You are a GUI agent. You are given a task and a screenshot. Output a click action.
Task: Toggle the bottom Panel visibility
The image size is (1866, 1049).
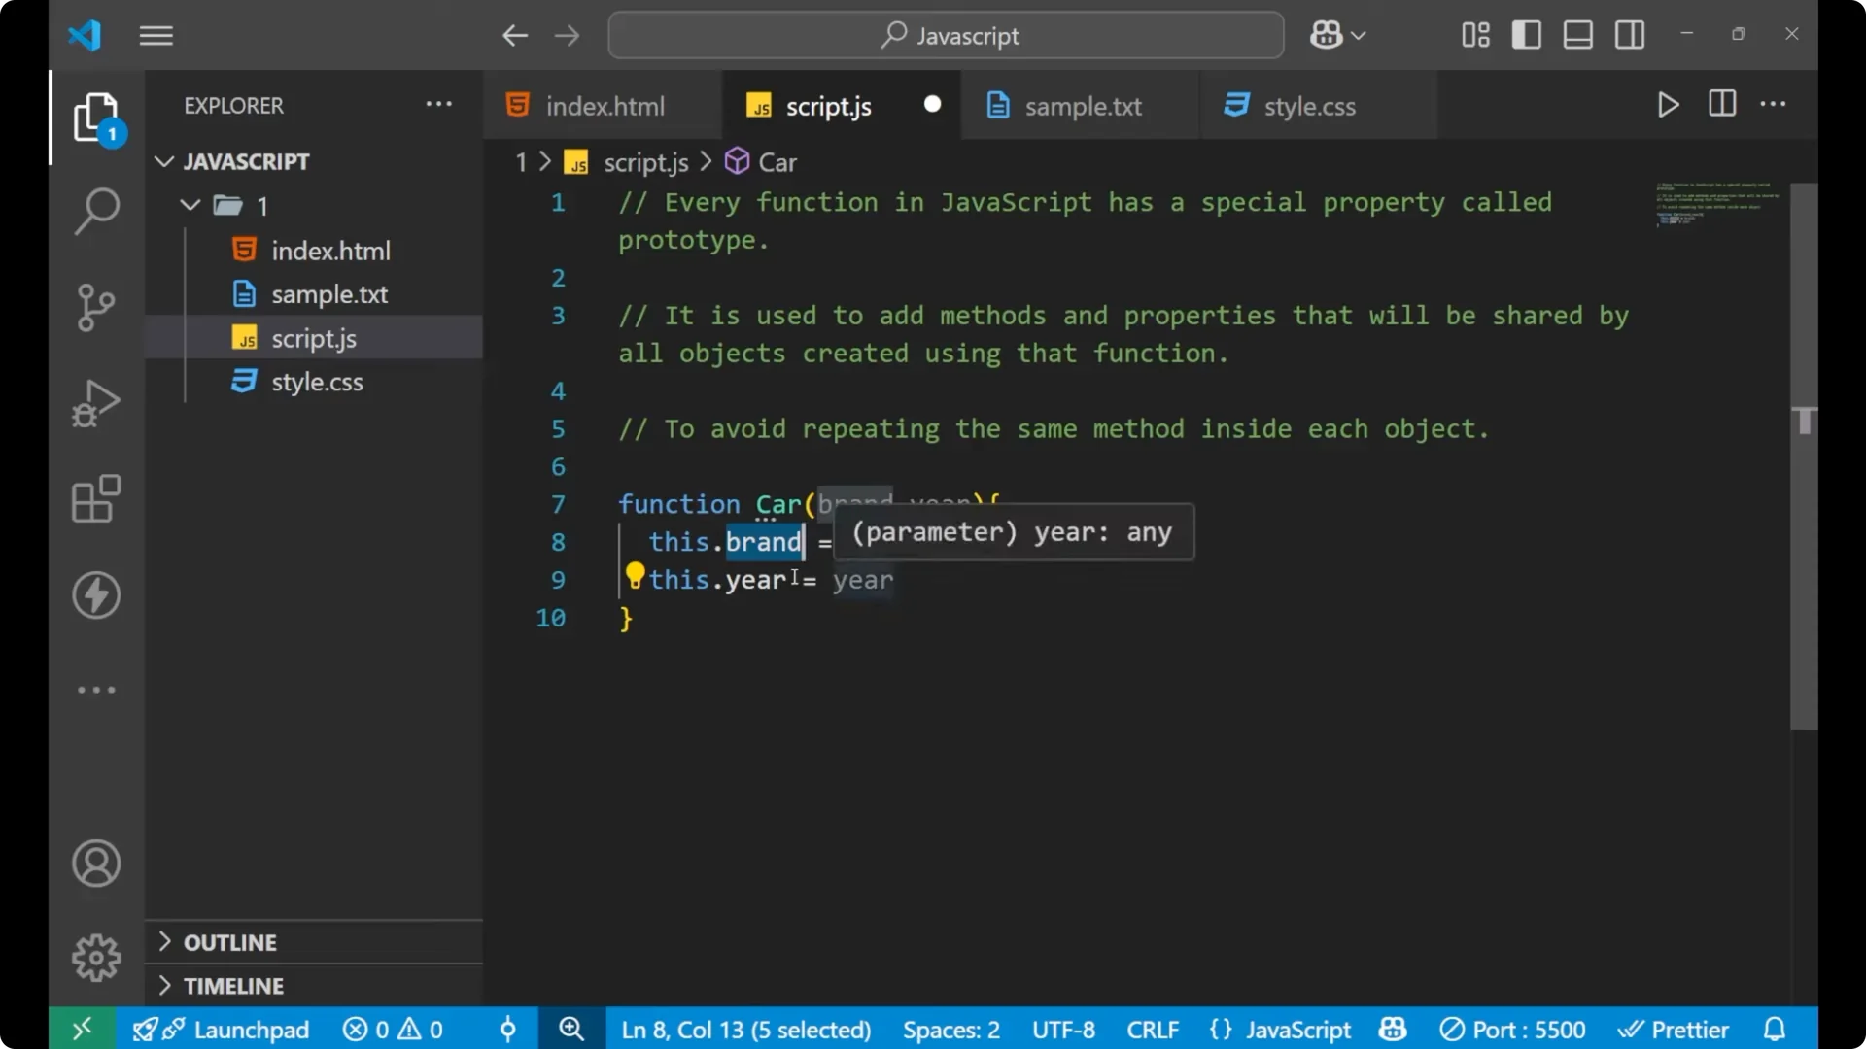click(1576, 34)
